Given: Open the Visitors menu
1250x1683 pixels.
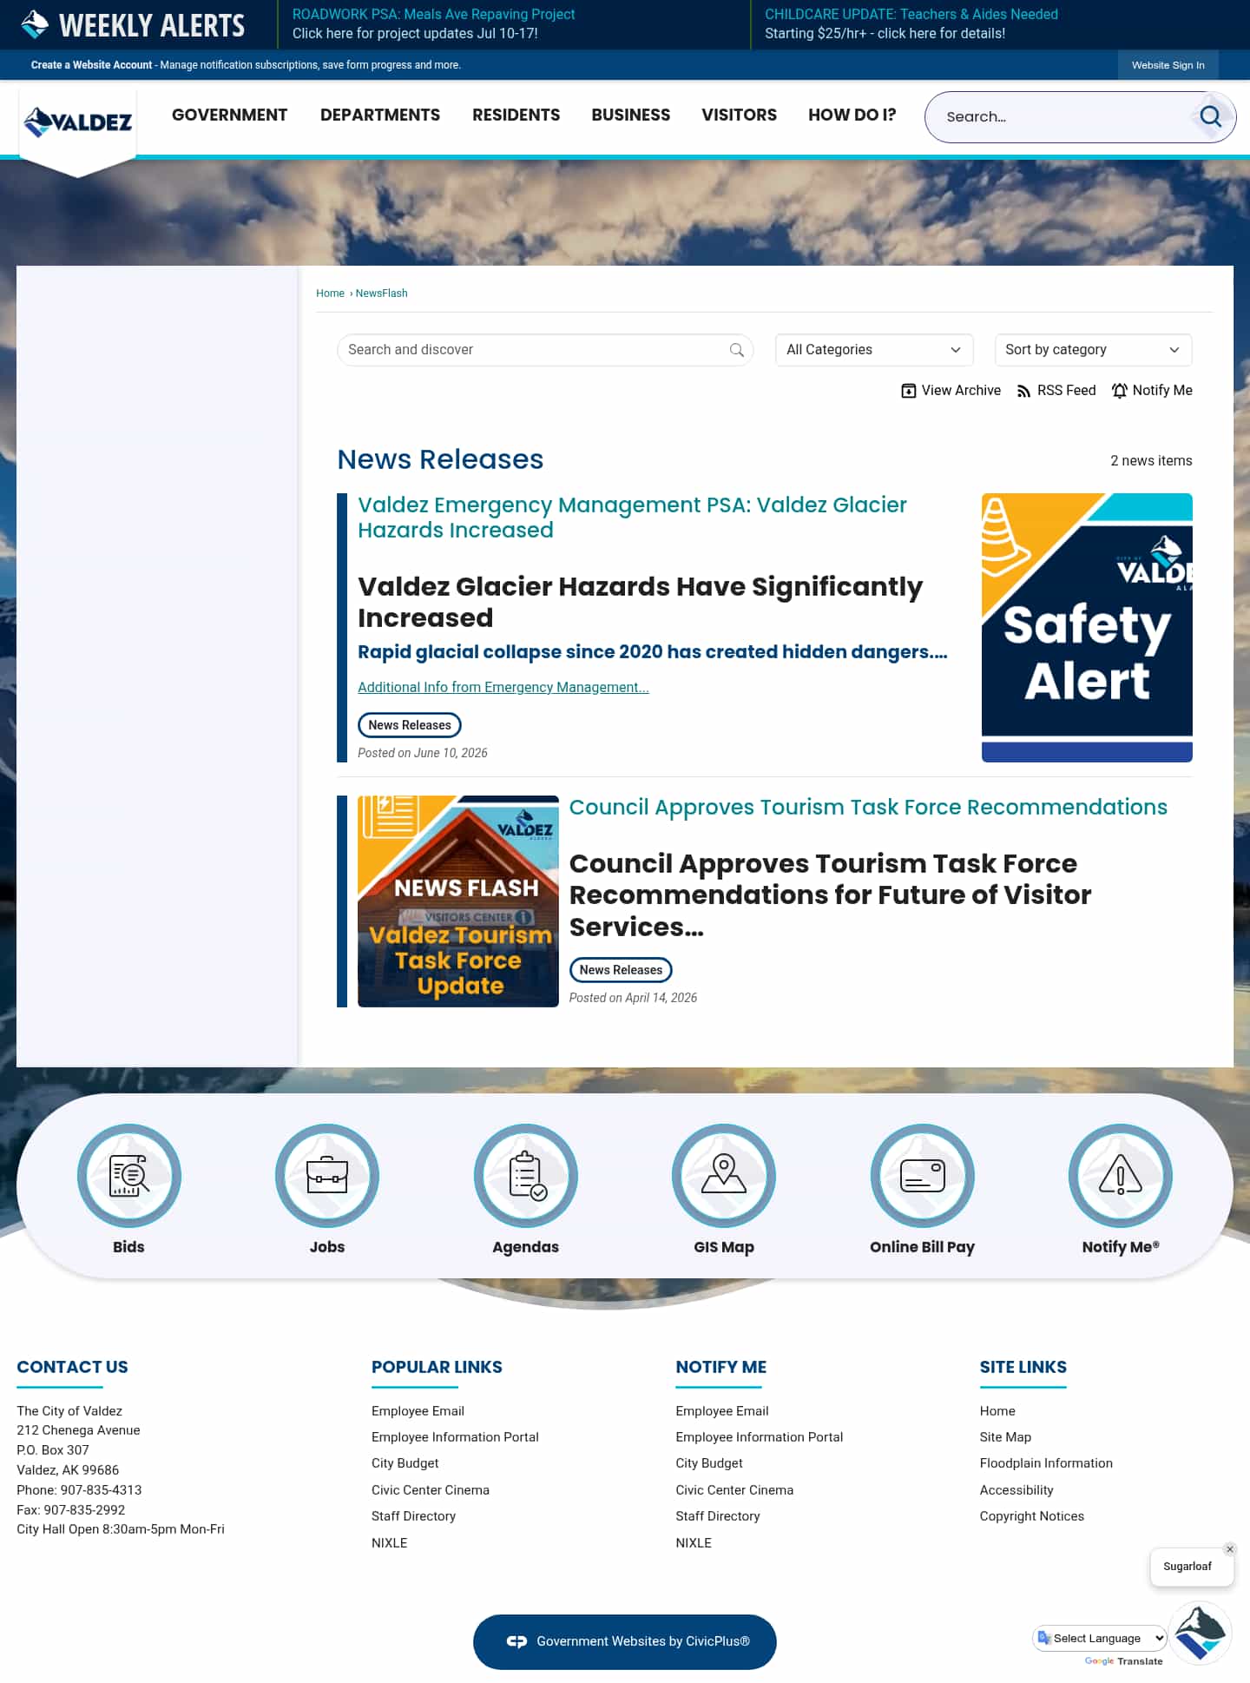Looking at the screenshot, I should (739, 115).
